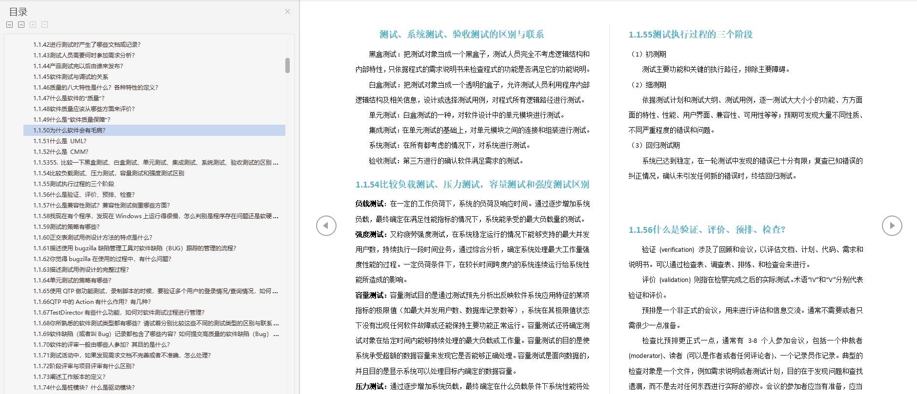Viewport: 917px width, 394px height.
Task: Open outline entry 1.1.45软件测试与调试的关系
Action: pos(71,76)
